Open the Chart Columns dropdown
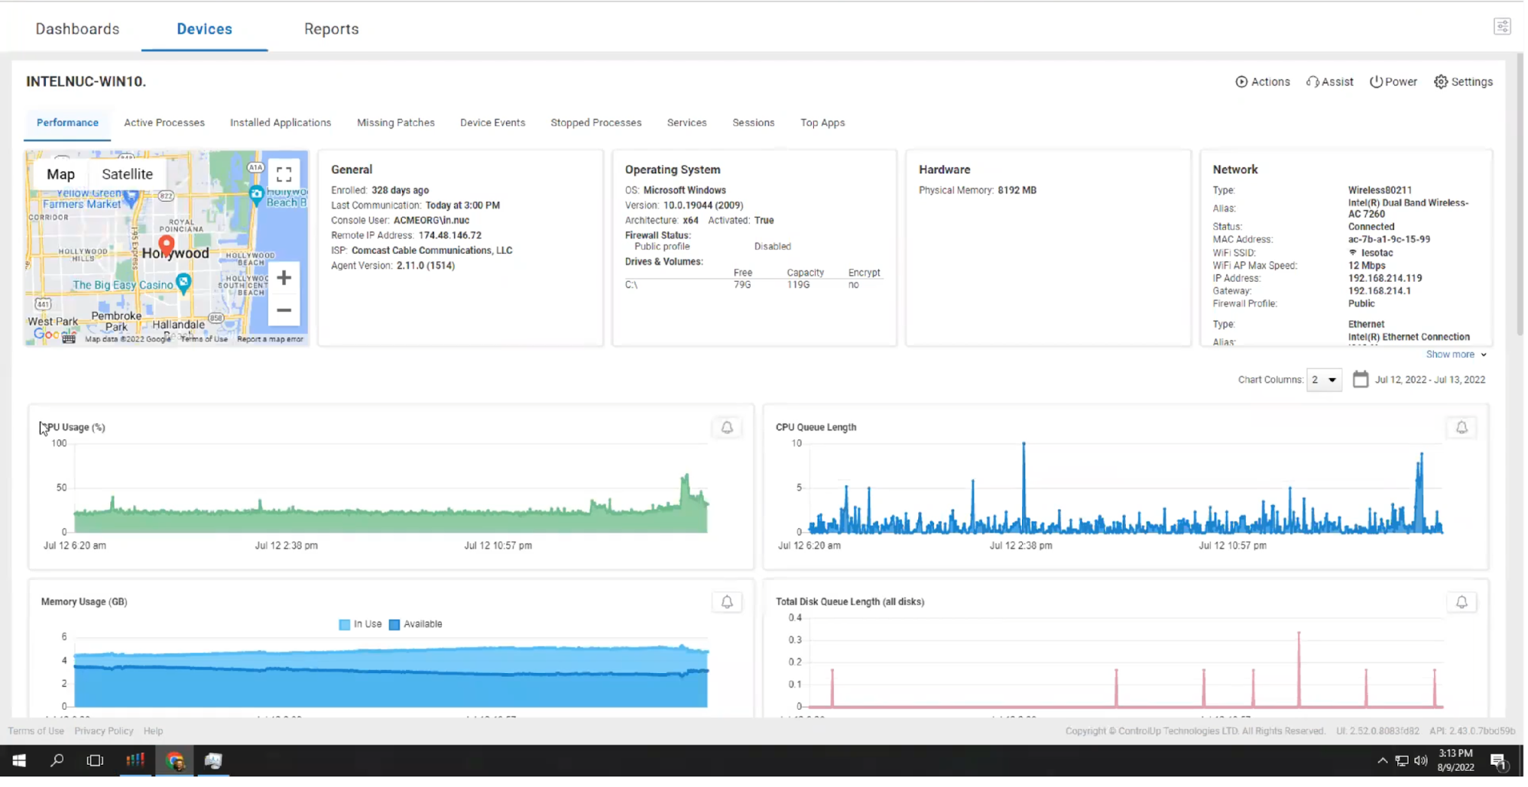Image resolution: width=1528 pixels, height=787 pixels. 1325,380
